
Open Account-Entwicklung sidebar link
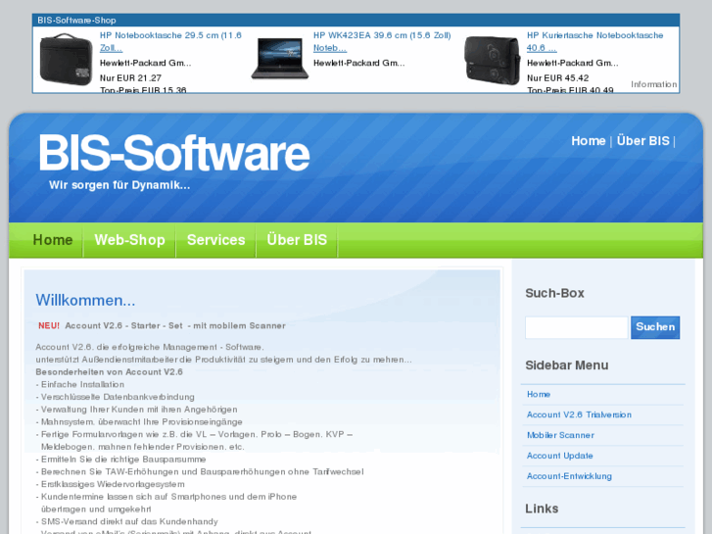pos(569,476)
